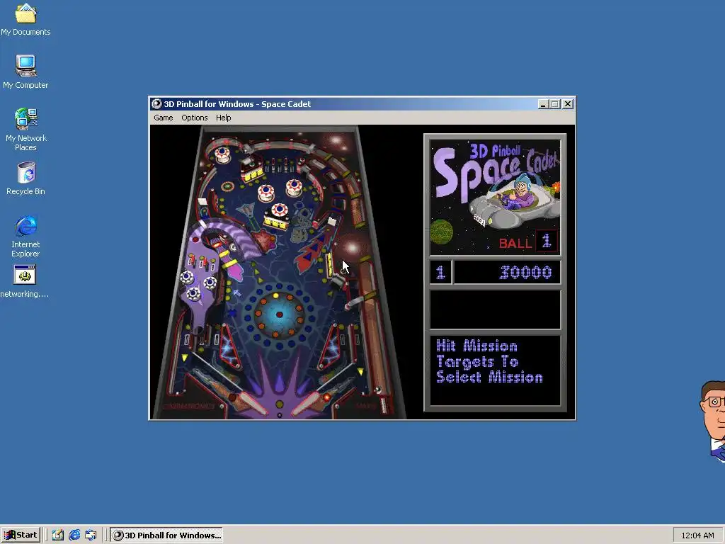Open the Help menu in Pinball
Screen dimensions: 725x544
[223, 118]
